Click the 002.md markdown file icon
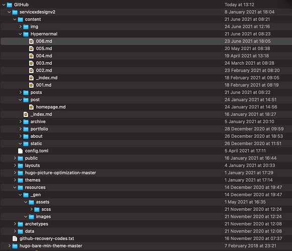Screen dimensions: 292x251 tap(31, 70)
